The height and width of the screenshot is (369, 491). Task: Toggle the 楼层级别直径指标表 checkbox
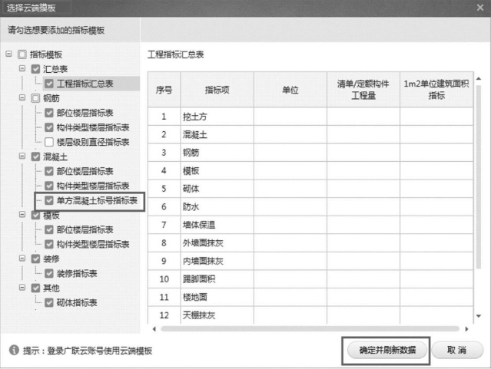pos(49,142)
